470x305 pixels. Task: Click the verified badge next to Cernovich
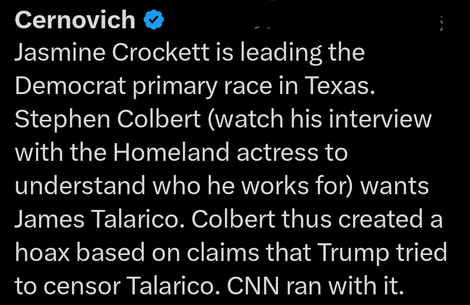tap(153, 19)
